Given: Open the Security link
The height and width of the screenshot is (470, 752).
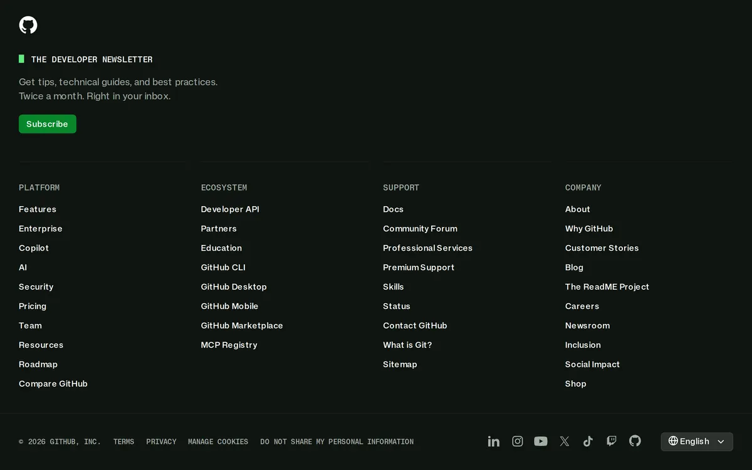Looking at the screenshot, I should [x=36, y=287].
